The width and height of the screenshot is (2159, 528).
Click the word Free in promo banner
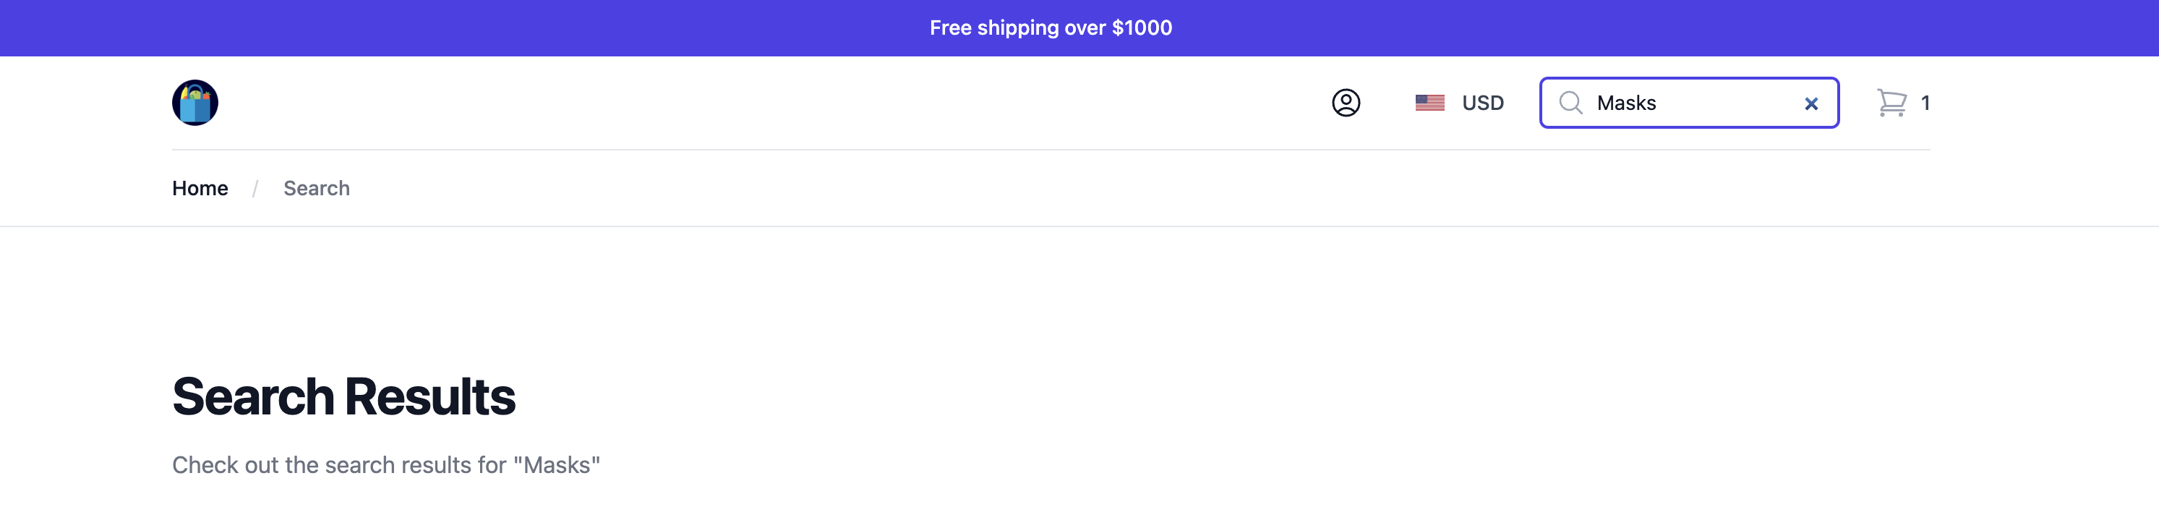point(949,27)
